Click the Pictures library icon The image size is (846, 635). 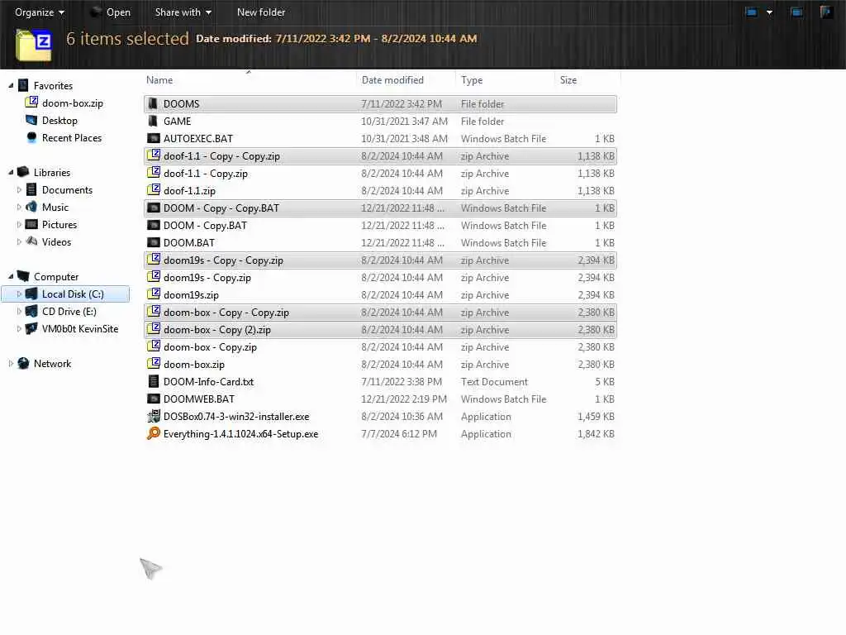click(32, 224)
